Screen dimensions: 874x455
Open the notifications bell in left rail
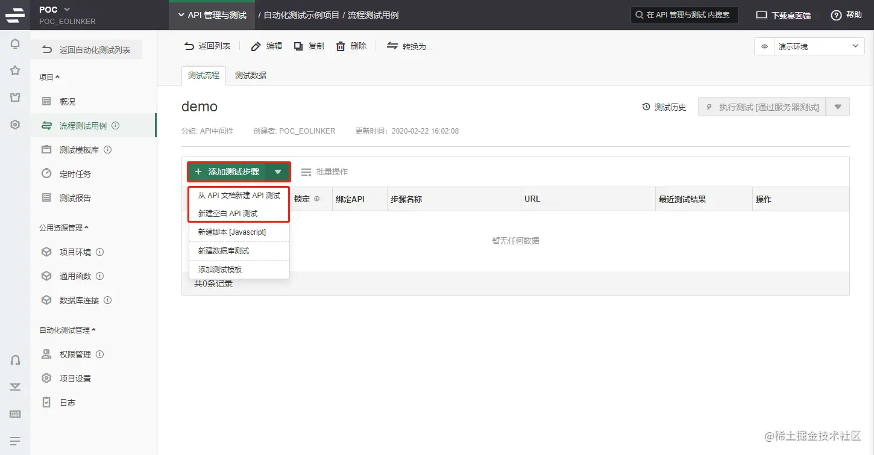pyautogui.click(x=15, y=43)
